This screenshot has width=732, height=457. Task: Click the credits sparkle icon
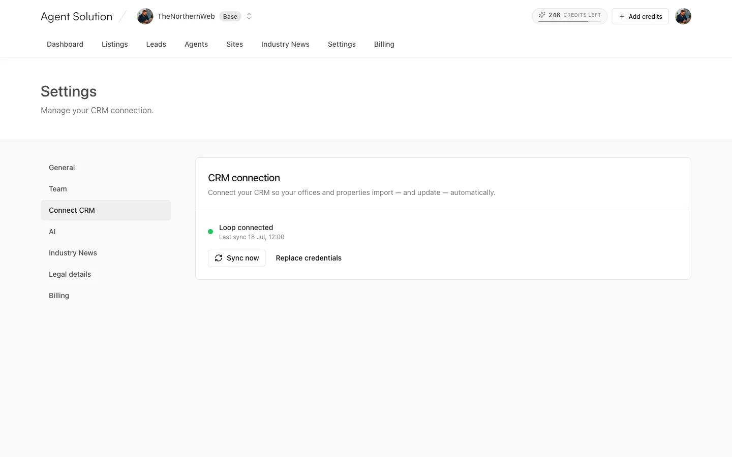point(542,15)
